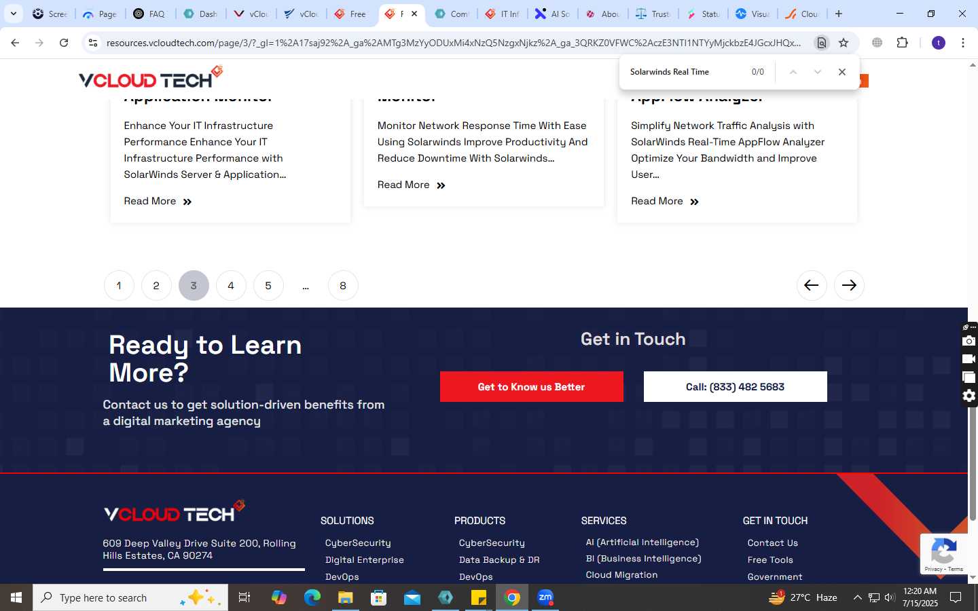Open the tab search dropdown
Screen dimensions: 978x611
(13, 14)
